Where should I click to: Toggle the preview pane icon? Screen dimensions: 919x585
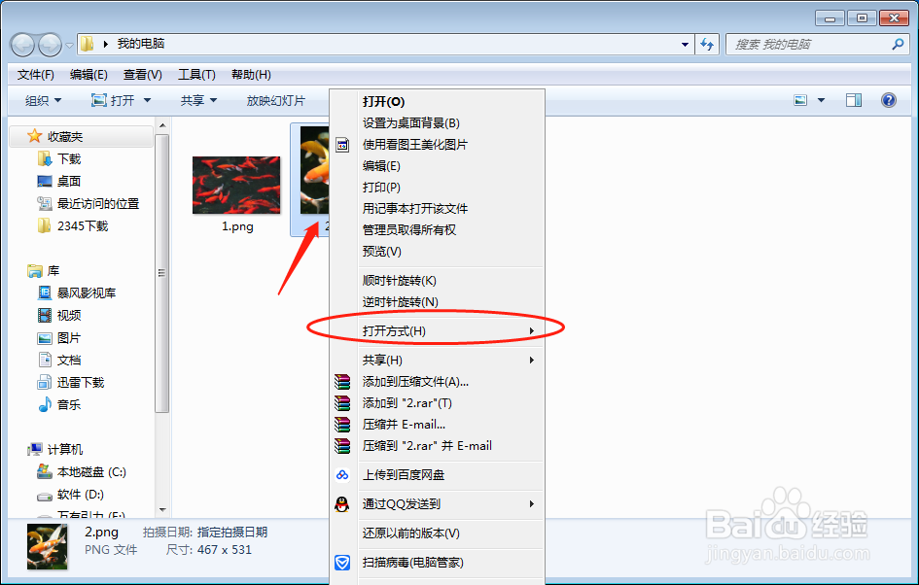point(854,100)
